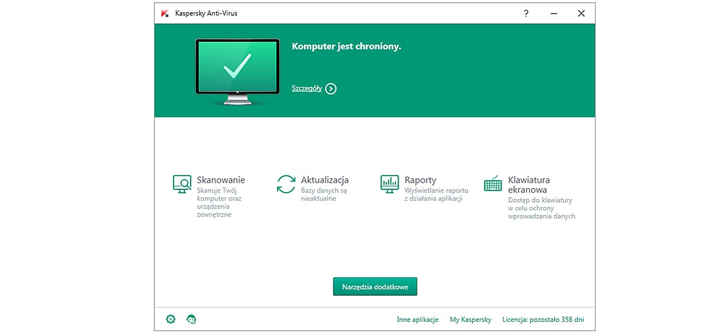Image resolution: width=725 pixels, height=334 pixels.
Task: Open the Inne aplikacje link
Action: (418, 320)
